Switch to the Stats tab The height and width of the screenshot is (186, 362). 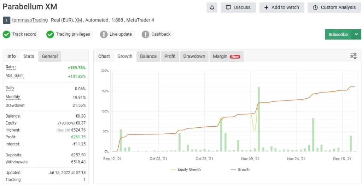pyautogui.click(x=29, y=56)
